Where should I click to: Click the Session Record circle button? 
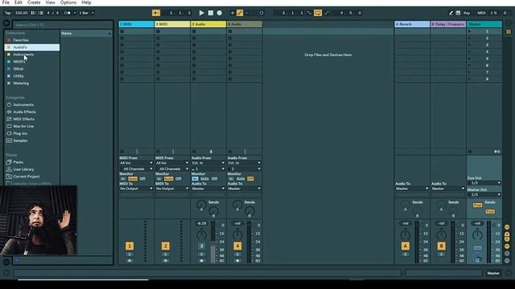(x=262, y=13)
